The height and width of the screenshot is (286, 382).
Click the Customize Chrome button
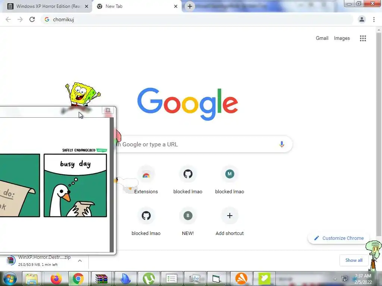point(339,238)
